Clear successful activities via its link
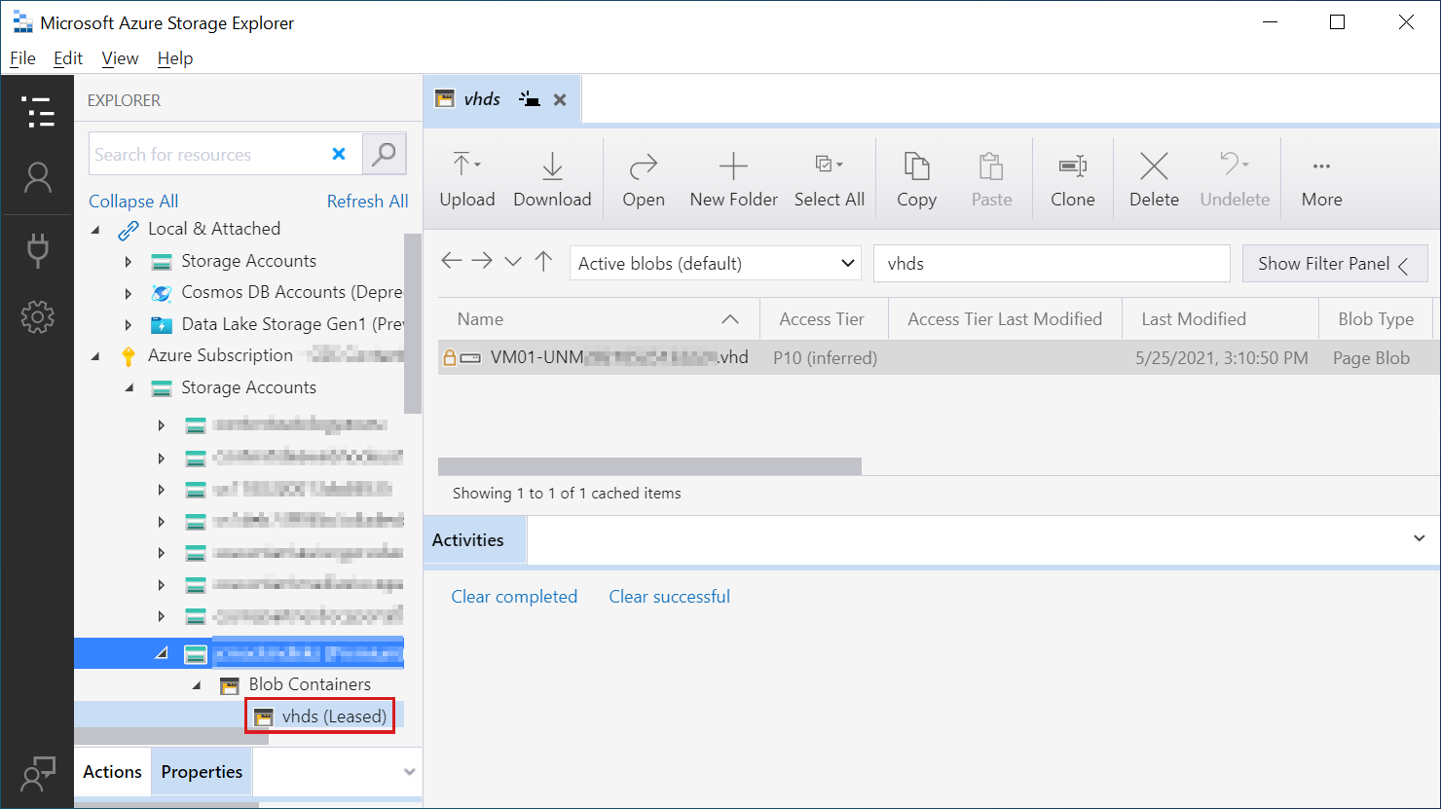 click(669, 596)
